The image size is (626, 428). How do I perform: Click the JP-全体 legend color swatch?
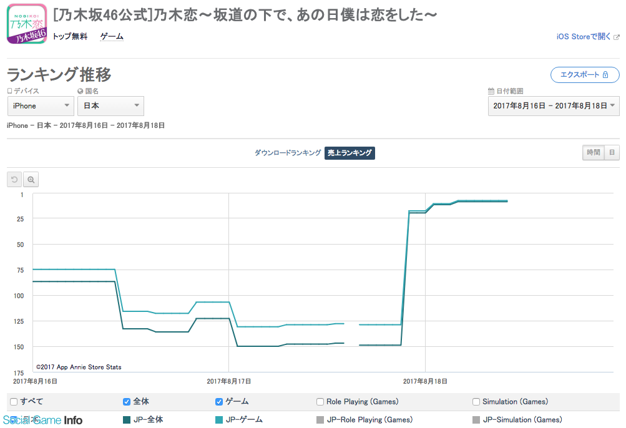[127, 420]
